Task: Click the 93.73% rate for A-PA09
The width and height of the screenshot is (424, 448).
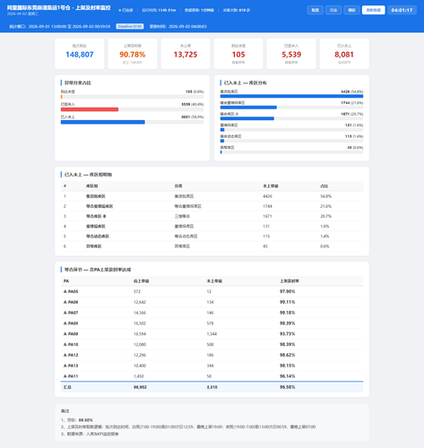Action: (288, 334)
